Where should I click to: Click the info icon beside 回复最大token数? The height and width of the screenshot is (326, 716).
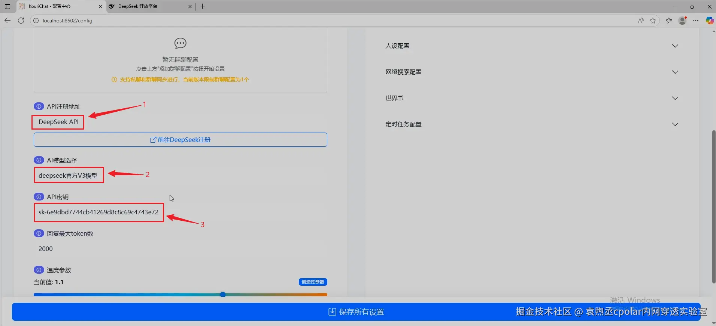tap(39, 233)
